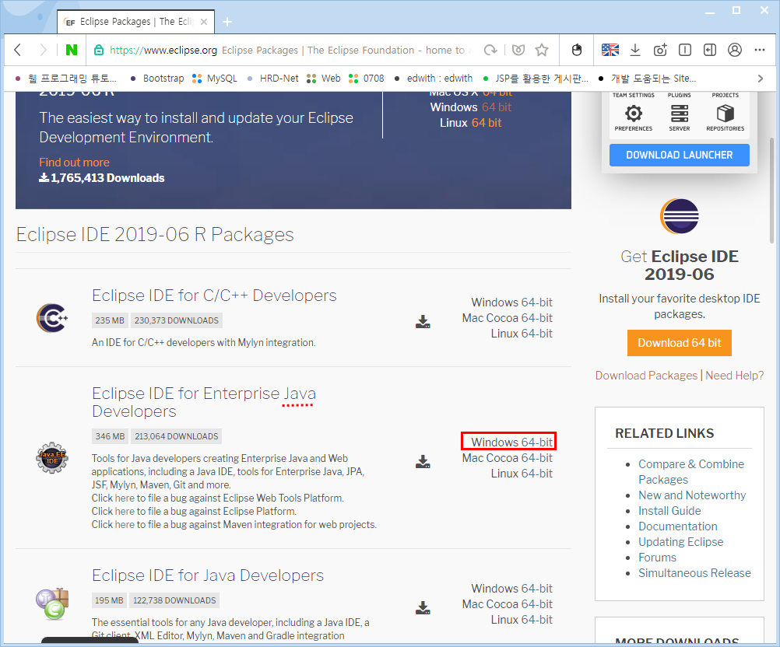The width and height of the screenshot is (780, 647).
Task: Open the user profile icon
Action: 735,50
